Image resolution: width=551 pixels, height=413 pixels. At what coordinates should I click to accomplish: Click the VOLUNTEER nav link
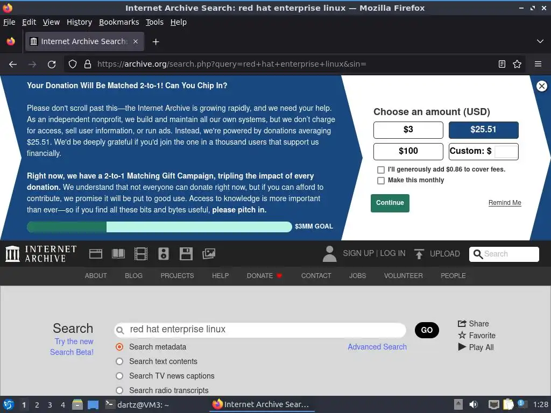coord(403,276)
